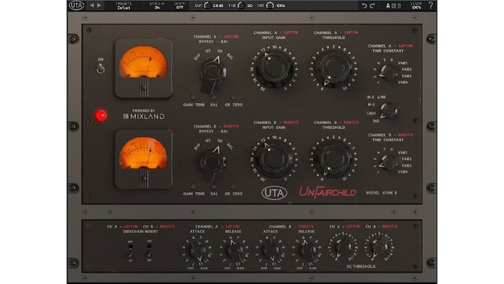
Task: Click Channel B Gain Trim screw
Action: coord(193,187)
